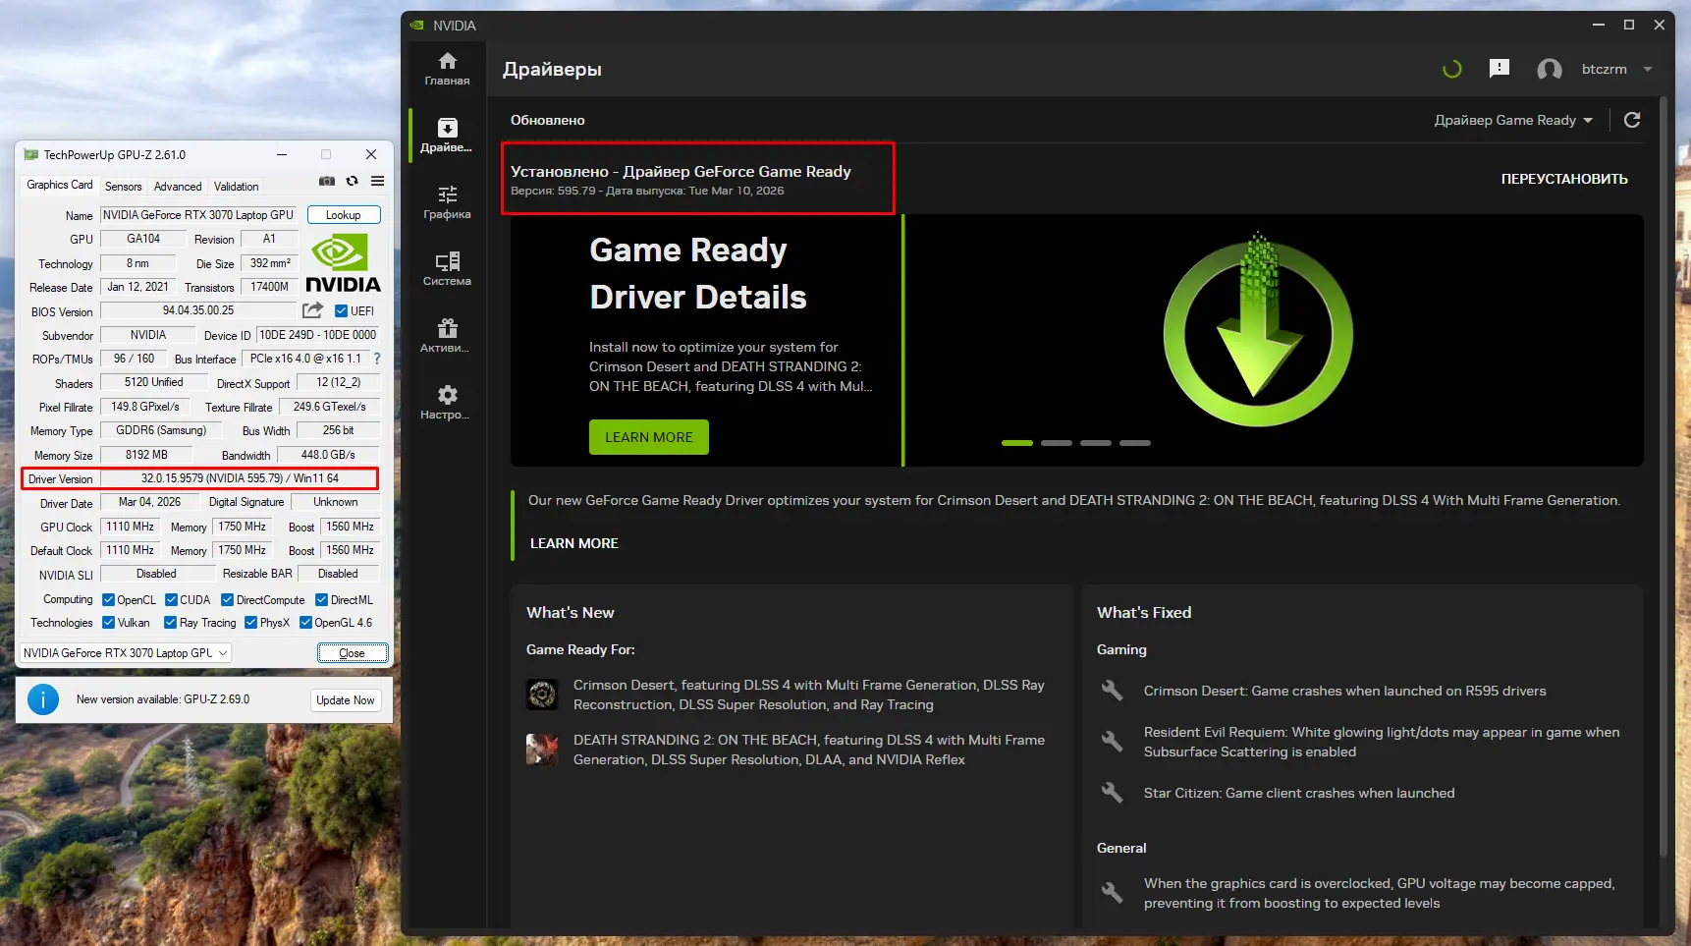Select the first green carousel indicator
This screenshot has height=946, width=1691.
pyautogui.click(x=1017, y=443)
